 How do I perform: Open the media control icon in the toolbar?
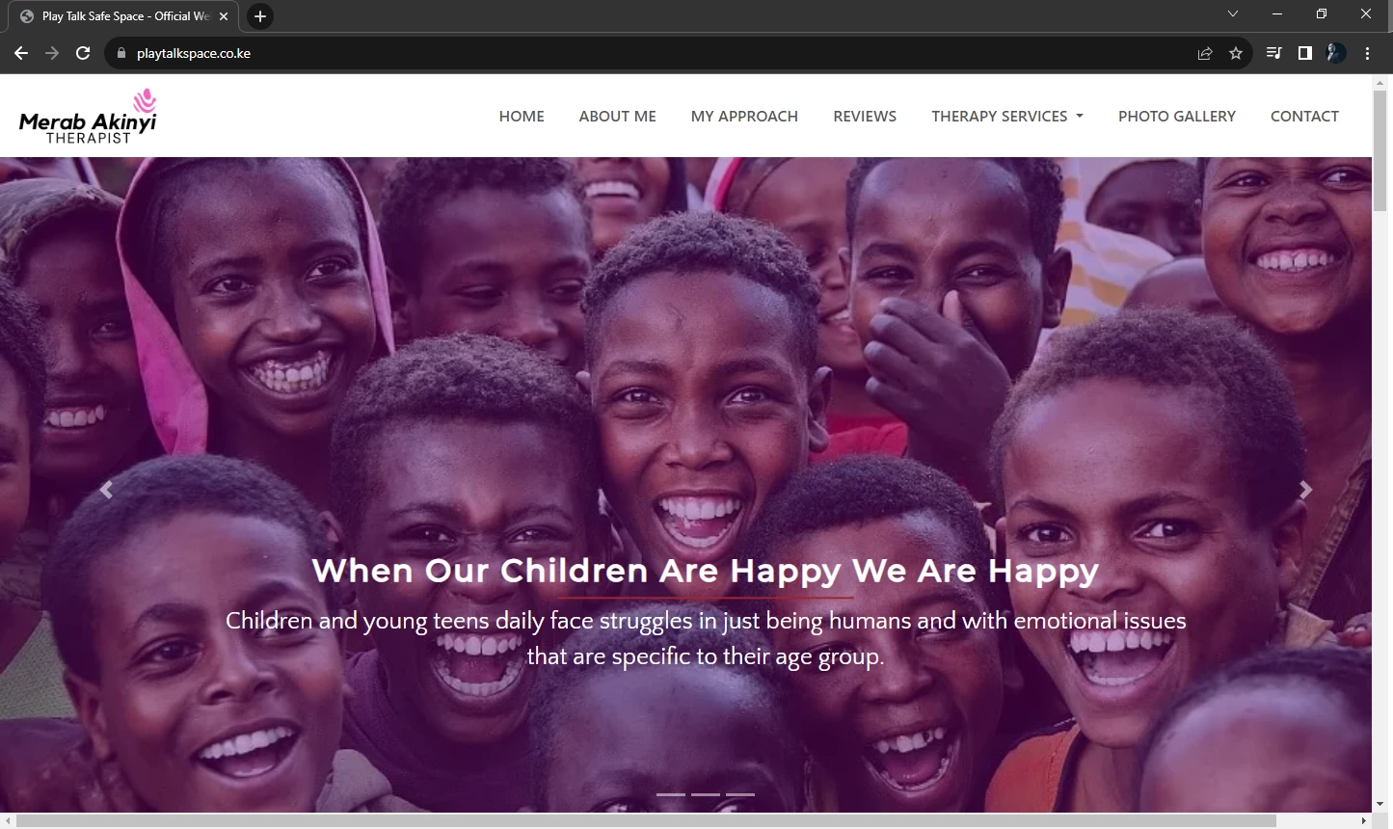click(x=1273, y=53)
